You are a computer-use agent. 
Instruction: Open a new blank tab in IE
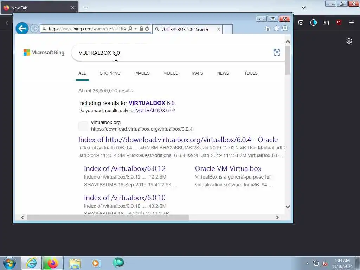227,29
